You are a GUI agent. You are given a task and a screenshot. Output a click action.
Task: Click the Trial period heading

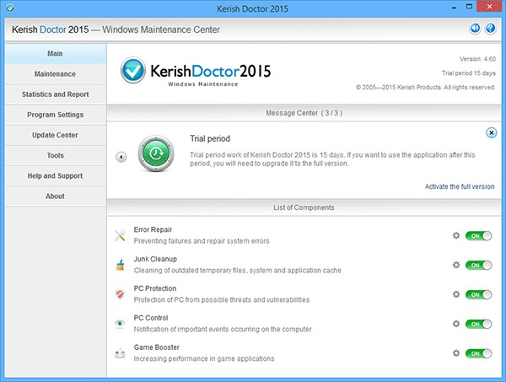click(210, 138)
